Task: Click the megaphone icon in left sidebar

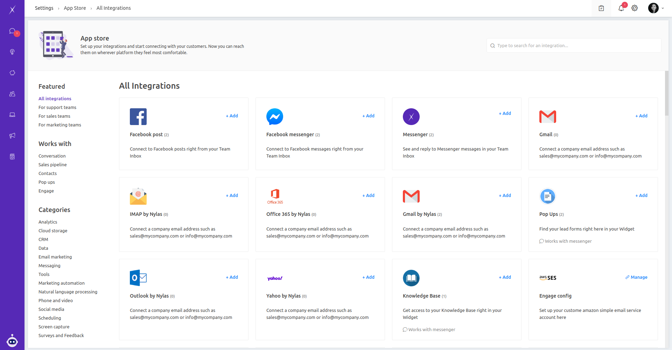Action: 12,136
